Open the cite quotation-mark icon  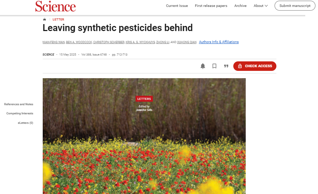click(226, 66)
